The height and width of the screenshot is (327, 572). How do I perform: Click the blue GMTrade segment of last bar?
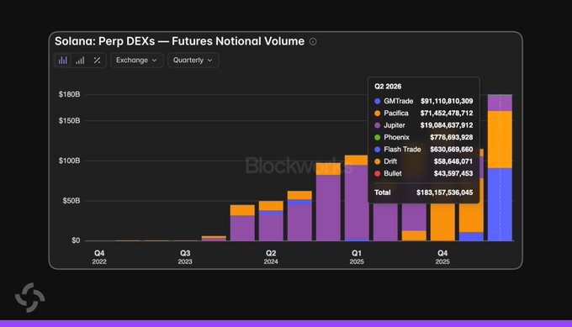(x=500, y=204)
